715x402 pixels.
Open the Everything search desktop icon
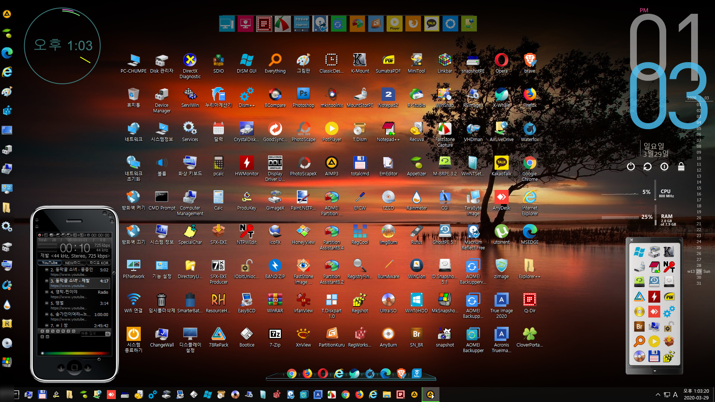[275, 63]
